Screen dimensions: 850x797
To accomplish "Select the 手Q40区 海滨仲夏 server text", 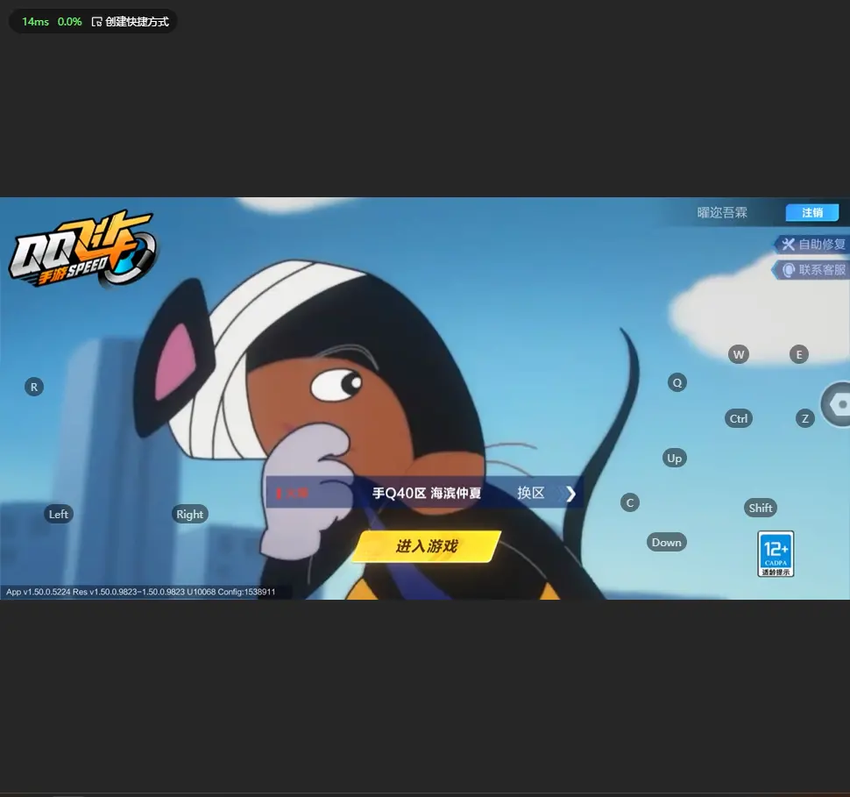I will [427, 493].
